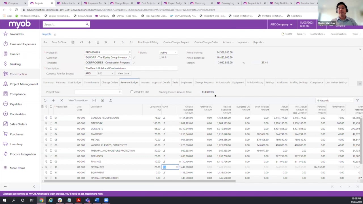The height and width of the screenshot is (204, 363).
Task: Switch to the Cost Budget tab
Action: [x=75, y=82]
